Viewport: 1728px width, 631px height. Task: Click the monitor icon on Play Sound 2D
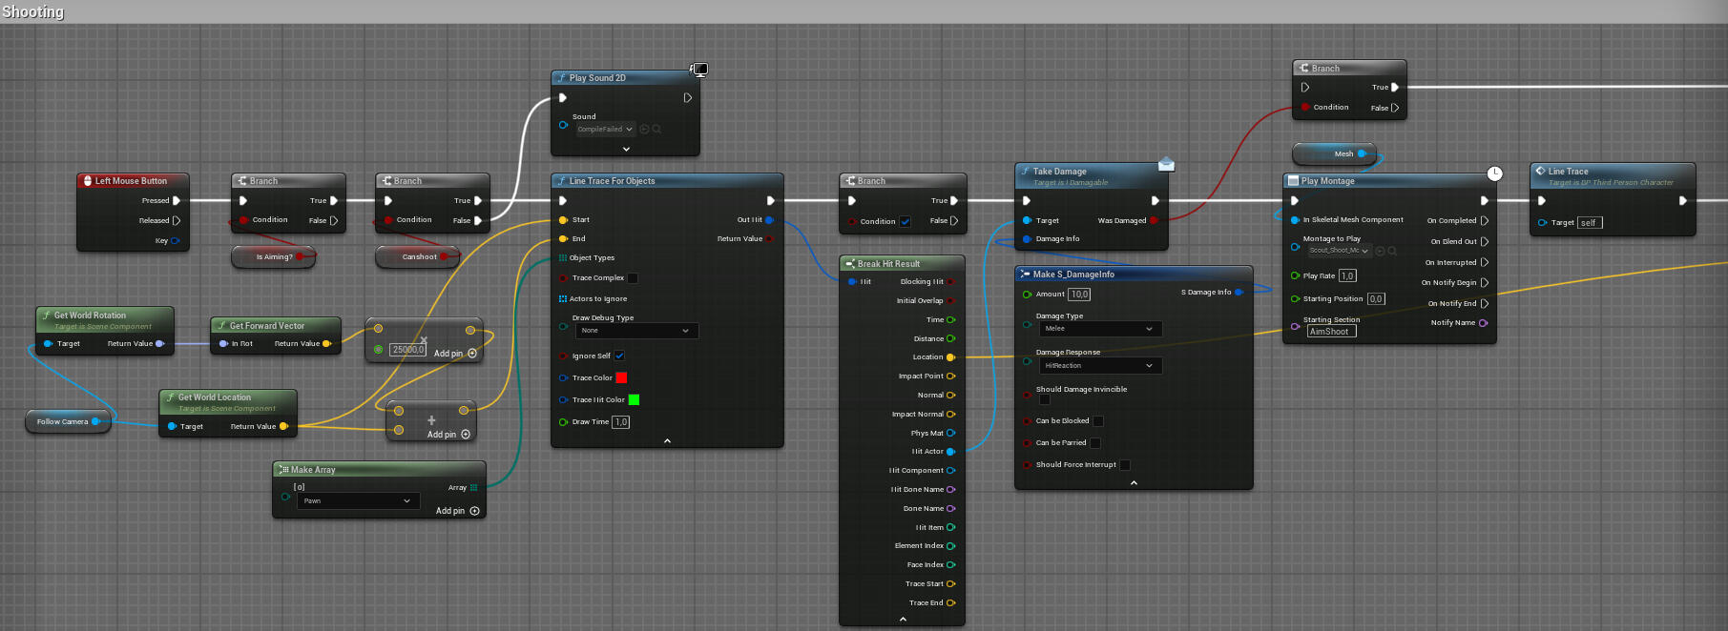[699, 70]
